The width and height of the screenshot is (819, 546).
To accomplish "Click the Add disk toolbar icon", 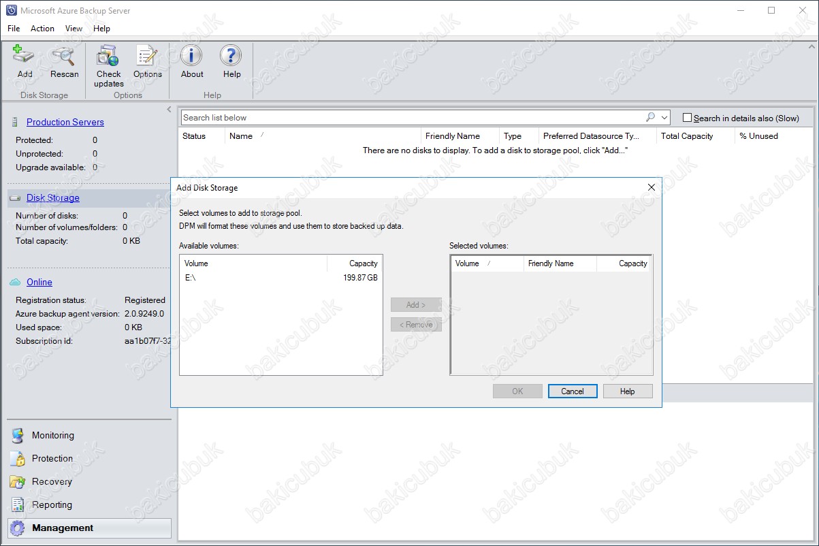I will (x=25, y=56).
